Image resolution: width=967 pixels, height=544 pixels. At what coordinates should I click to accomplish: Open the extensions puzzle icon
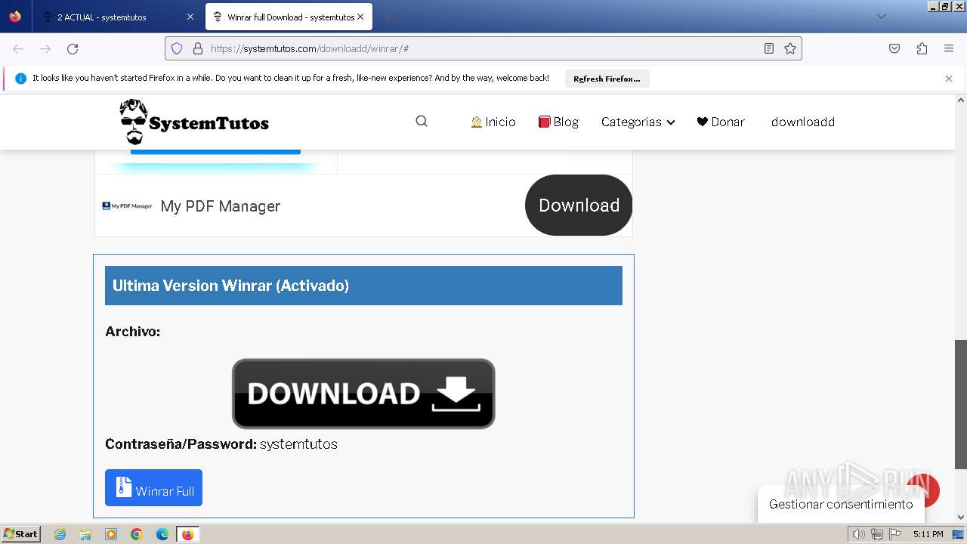point(922,48)
